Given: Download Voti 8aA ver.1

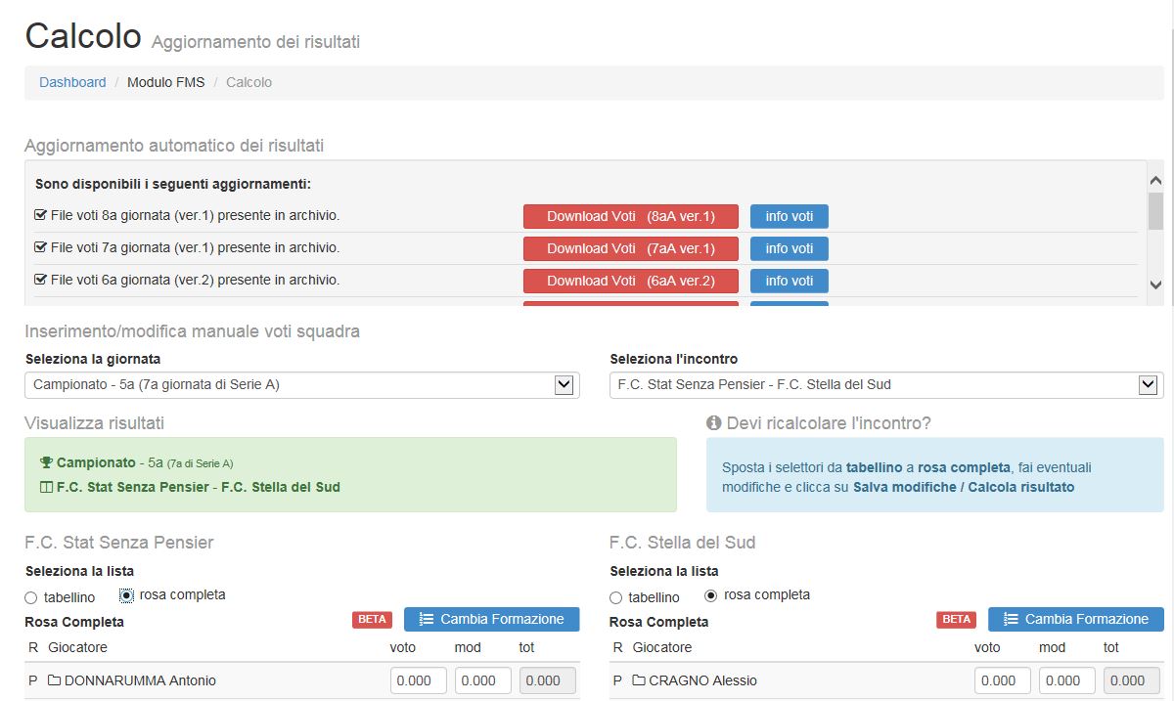Looking at the screenshot, I should click(x=630, y=216).
